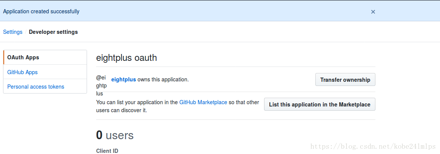The height and width of the screenshot is (154, 440).
Task: Click the 'eightplus oauth' heading
Action: 127,58
